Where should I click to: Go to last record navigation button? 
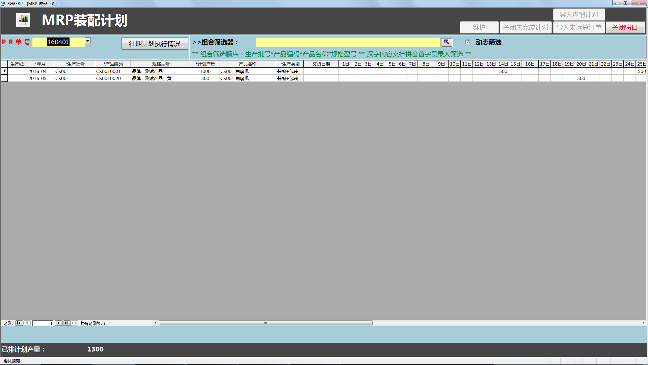point(67,323)
